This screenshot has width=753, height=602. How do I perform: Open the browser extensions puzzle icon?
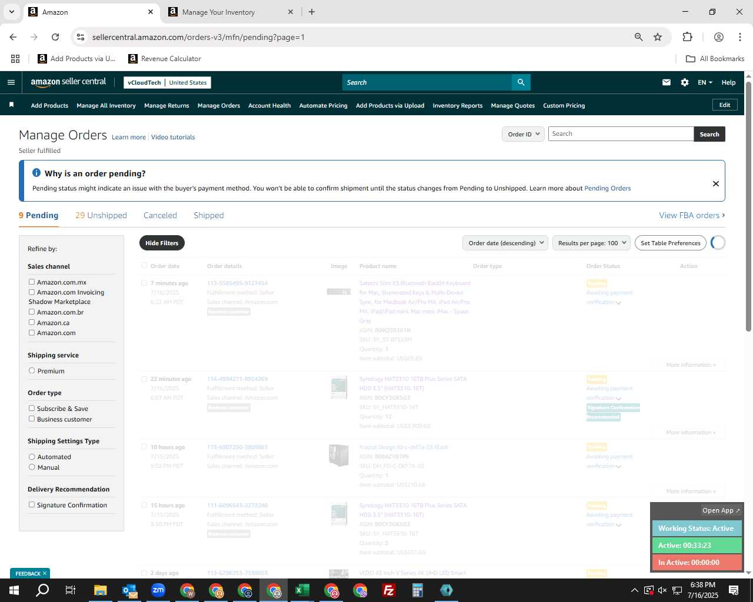pyautogui.click(x=687, y=37)
